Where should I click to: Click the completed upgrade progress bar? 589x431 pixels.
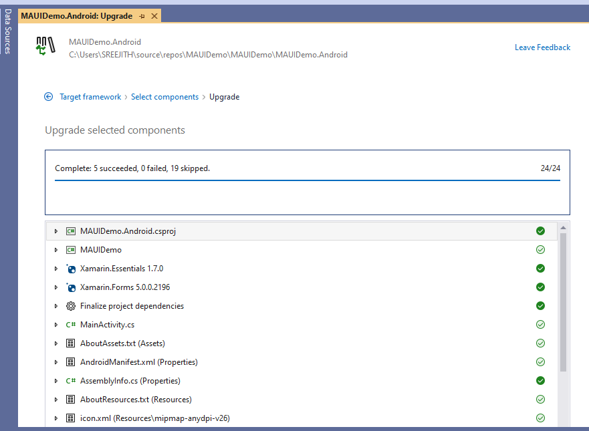tap(308, 180)
